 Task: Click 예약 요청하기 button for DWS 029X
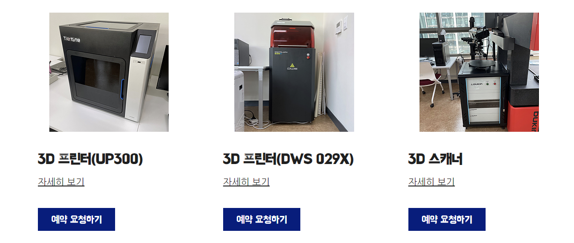(262, 219)
